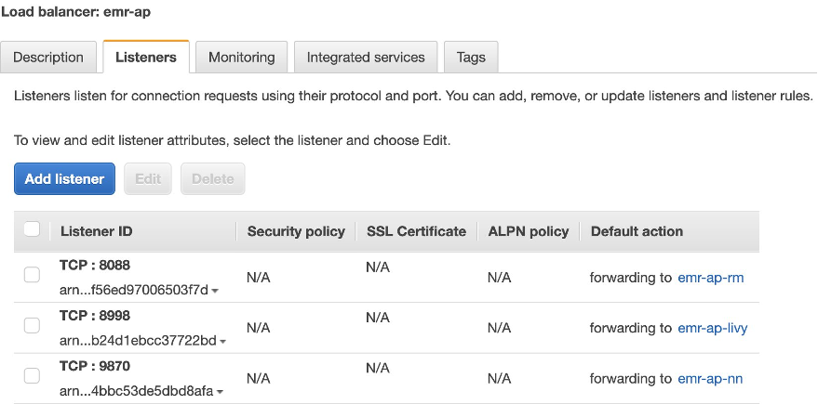Expand the arn...b24d1ebcc37722bd dropdown arrow

(223, 342)
